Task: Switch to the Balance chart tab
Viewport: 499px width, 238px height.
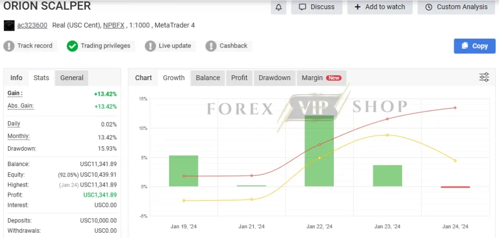Action: 208,78
